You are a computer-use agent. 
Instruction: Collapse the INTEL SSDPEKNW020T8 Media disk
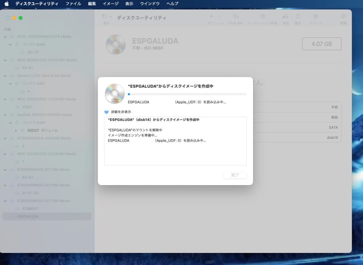pos(5,37)
